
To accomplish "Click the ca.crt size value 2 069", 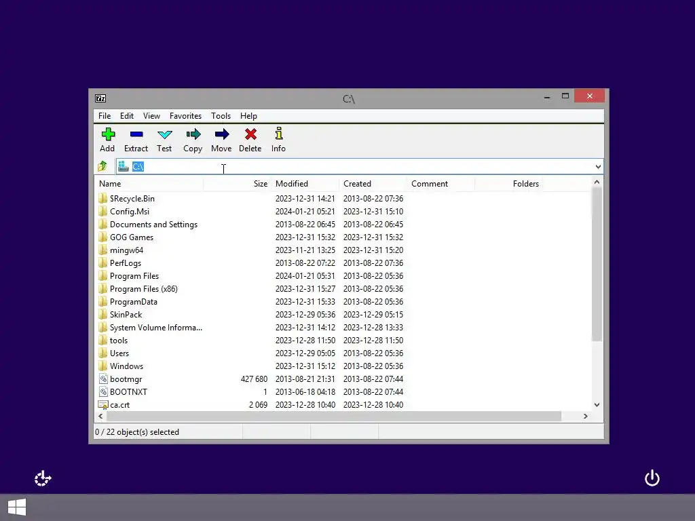I will (x=258, y=404).
